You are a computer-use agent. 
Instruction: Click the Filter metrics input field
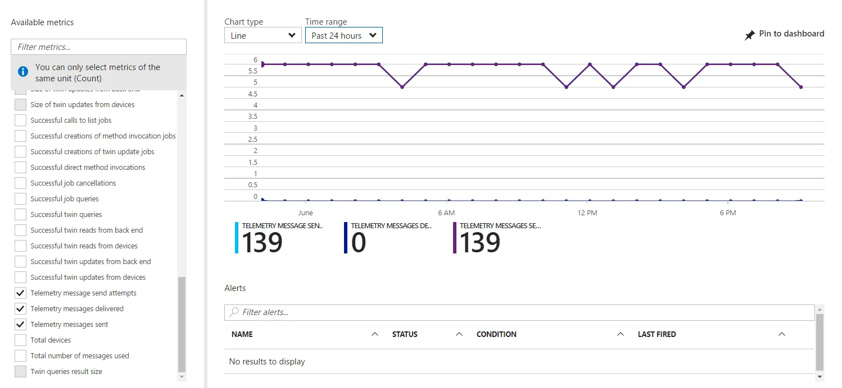tap(98, 47)
